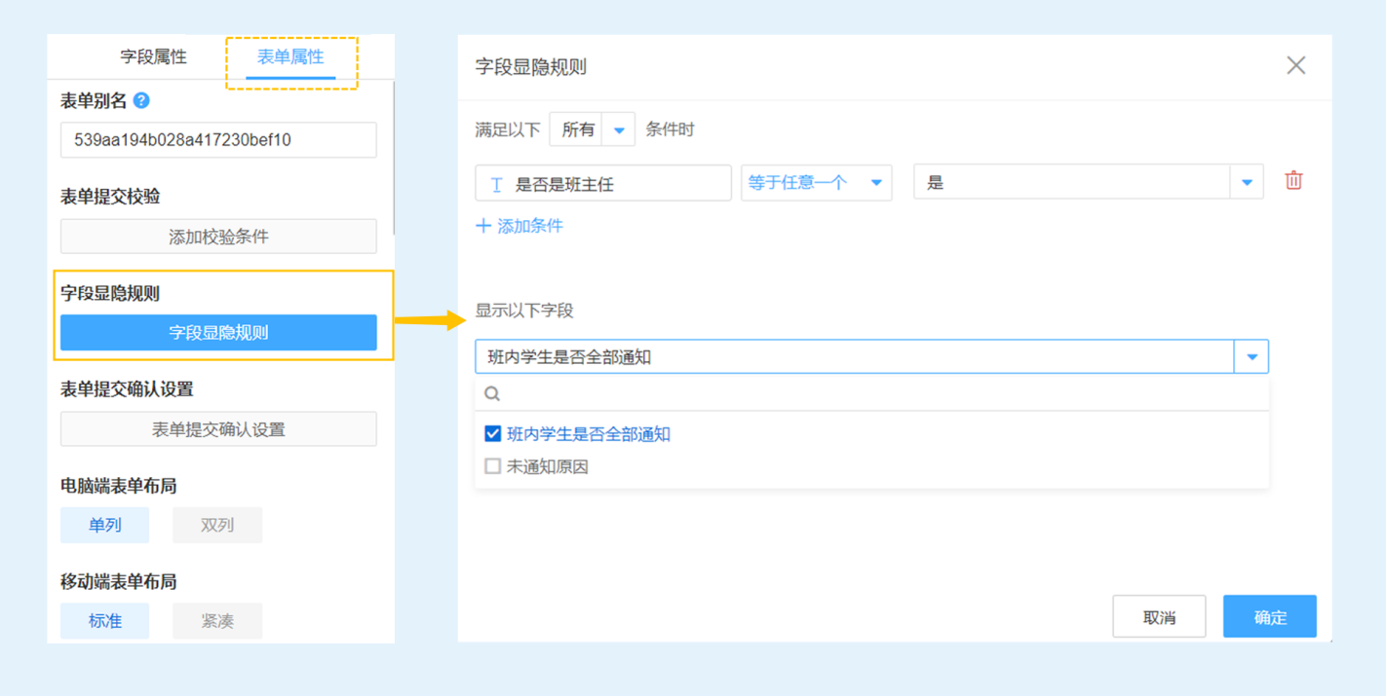Close the 字段显隐规则 dialog with X

1295,65
